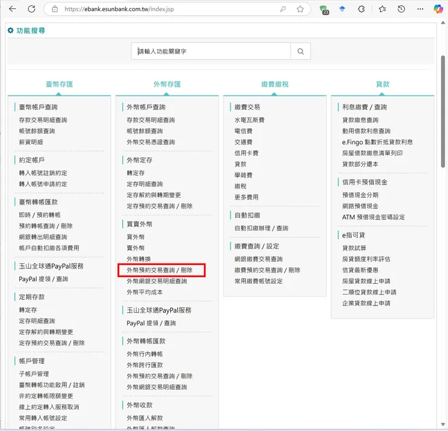
Task: Open 帳戶自動扣繳各項費用
Action: [x=49, y=248]
